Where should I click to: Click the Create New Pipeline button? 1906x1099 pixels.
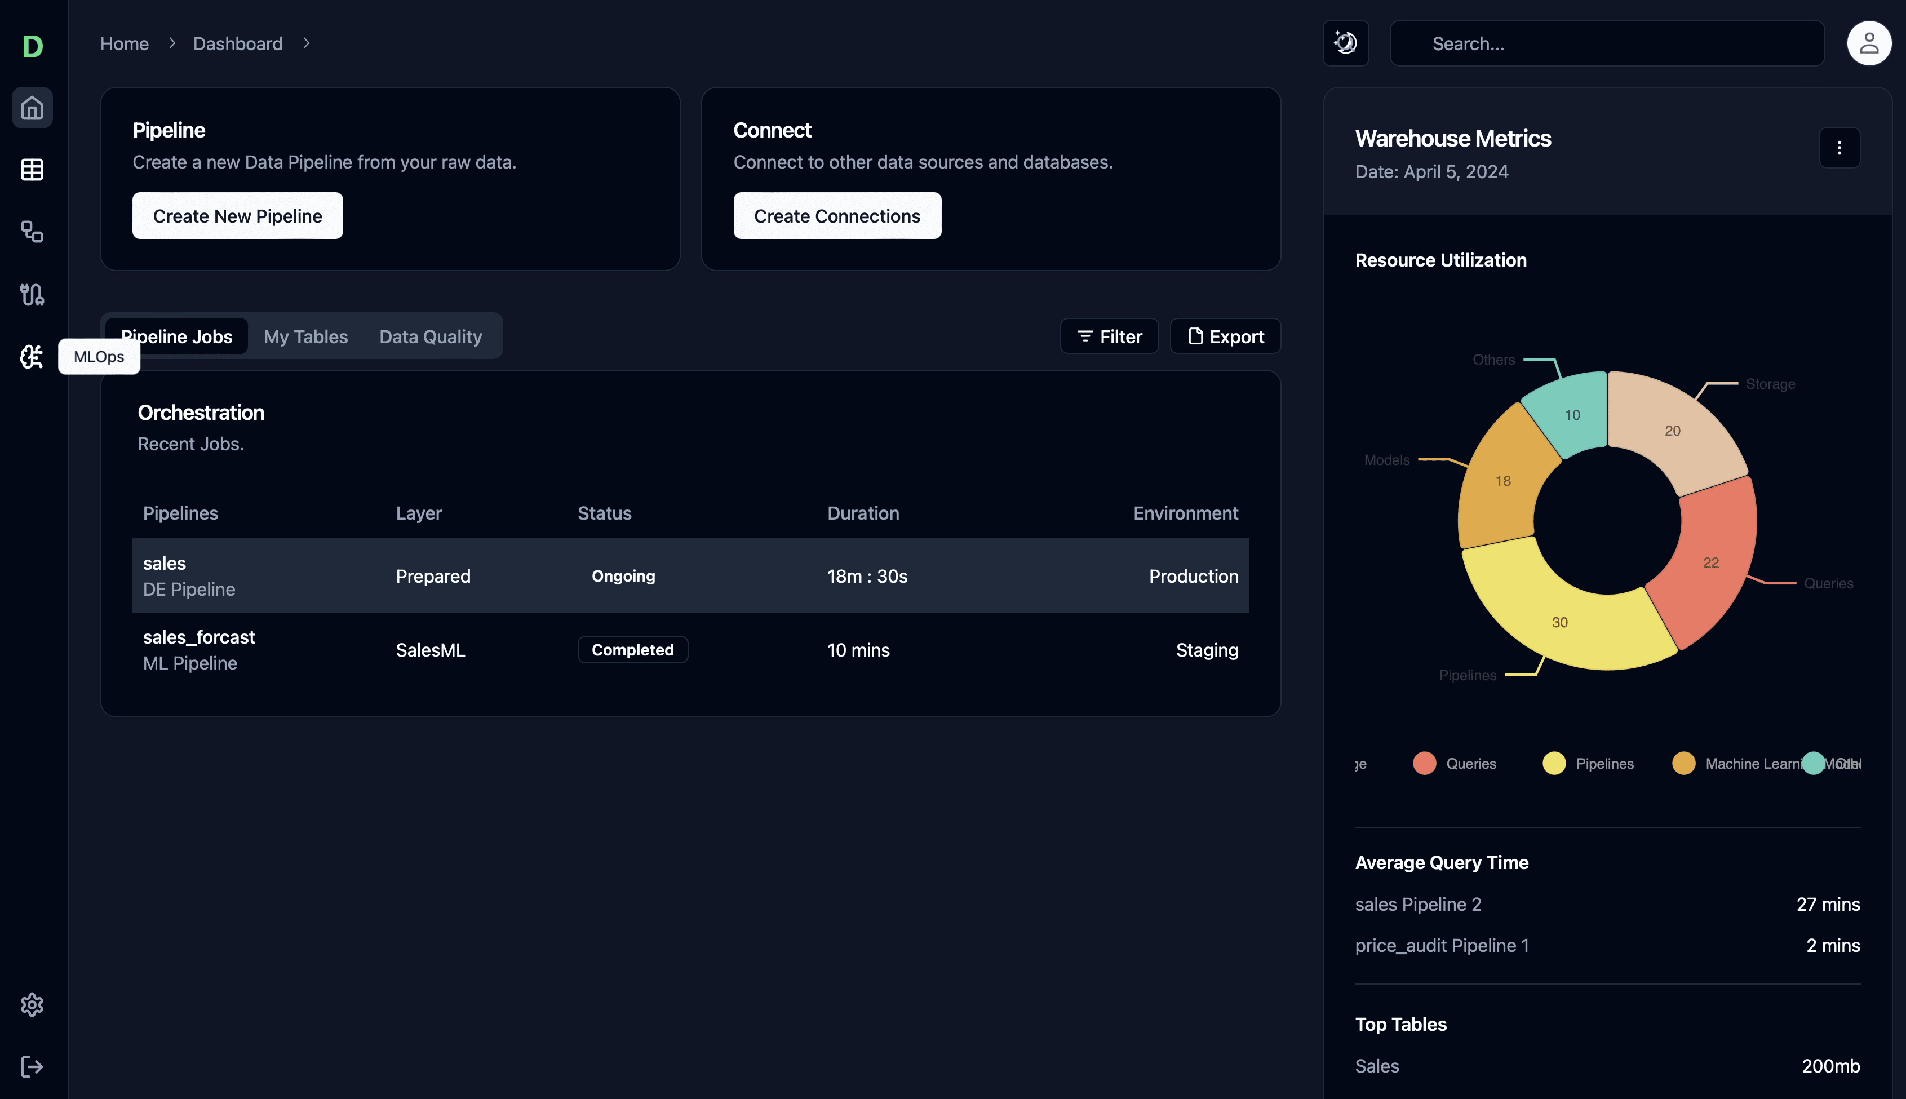pos(237,215)
